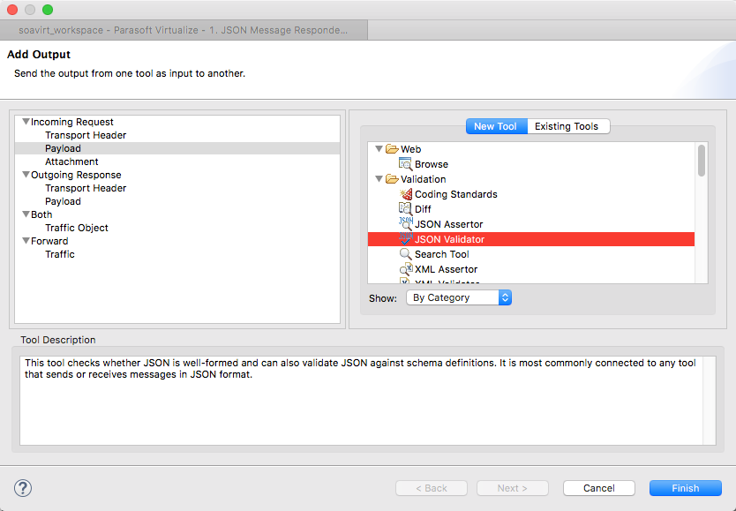Viewport: 736px width, 511px height.
Task: Click the XML Assertor icon
Action: [406, 269]
